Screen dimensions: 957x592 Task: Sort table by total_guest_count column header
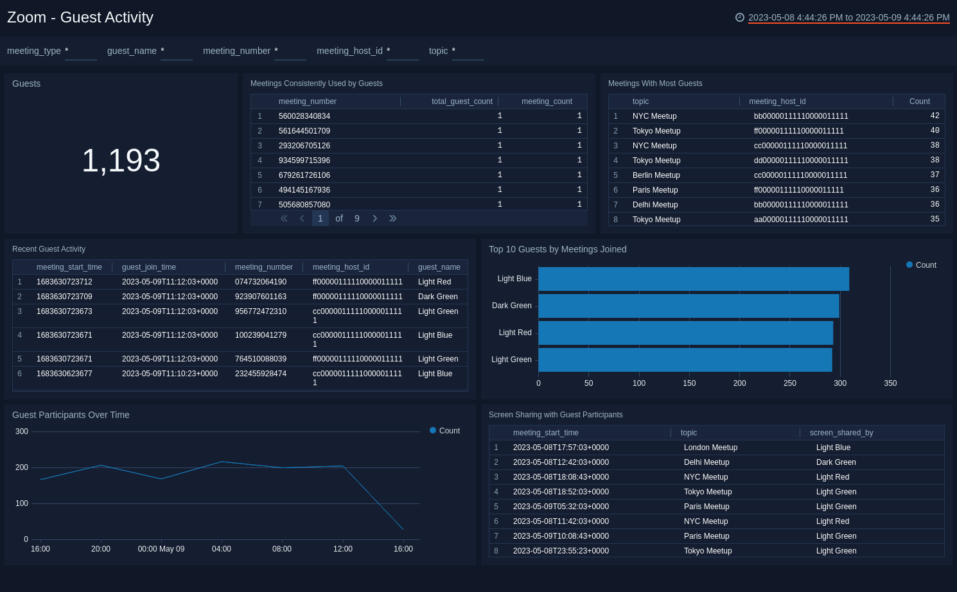[x=461, y=101]
